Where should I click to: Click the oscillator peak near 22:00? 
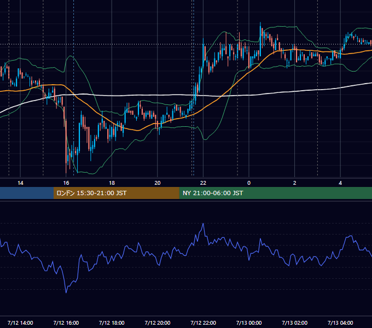pos(204,224)
